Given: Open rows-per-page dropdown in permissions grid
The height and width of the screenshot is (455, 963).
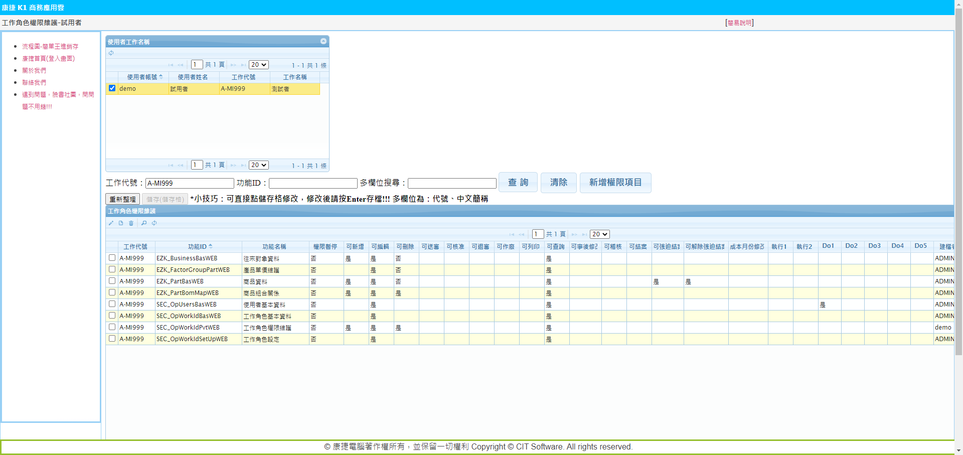Looking at the screenshot, I should [x=599, y=234].
